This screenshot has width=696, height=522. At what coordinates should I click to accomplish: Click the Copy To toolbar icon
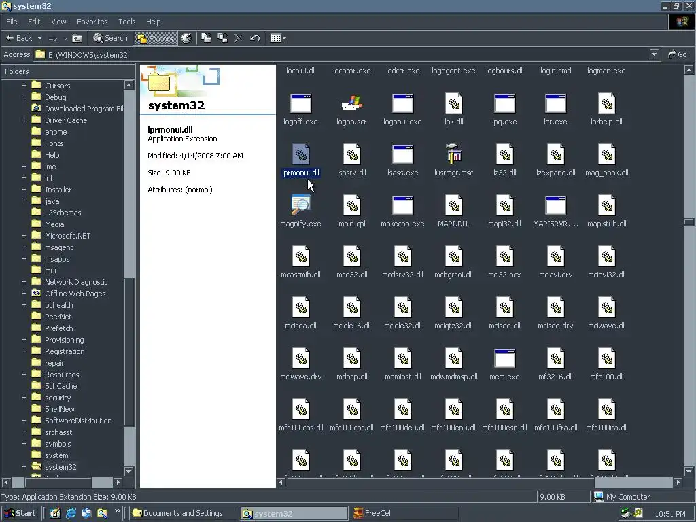(x=222, y=38)
